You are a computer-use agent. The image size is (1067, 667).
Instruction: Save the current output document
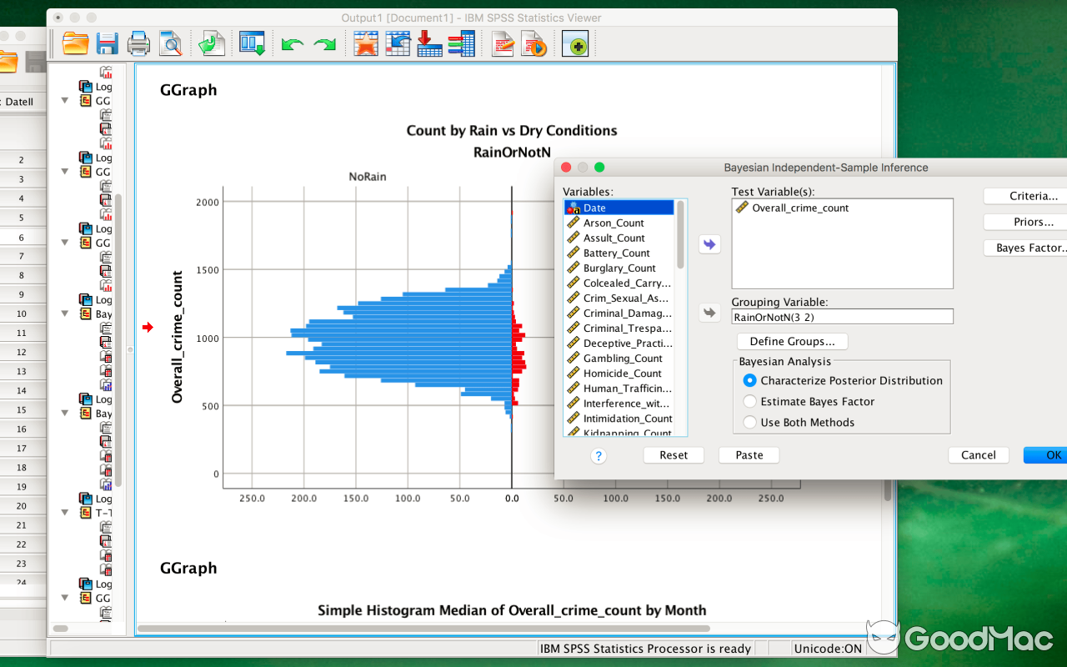107,43
